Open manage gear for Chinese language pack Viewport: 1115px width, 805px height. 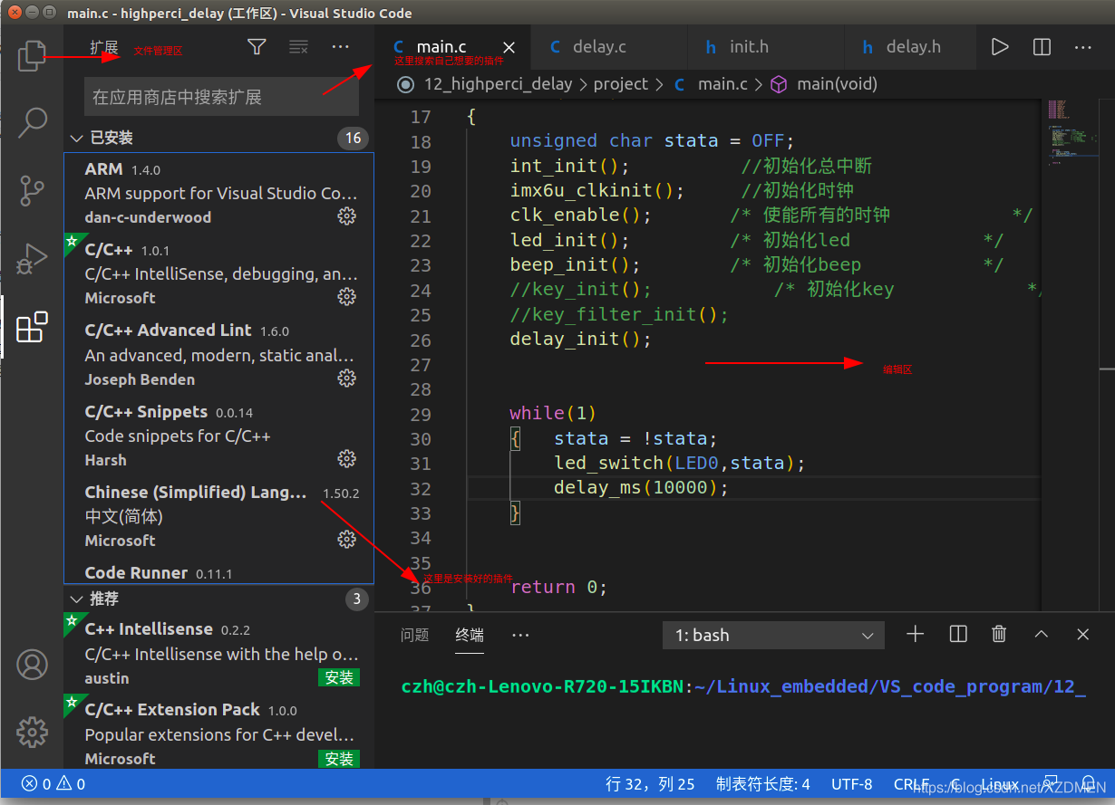pyautogui.click(x=346, y=540)
